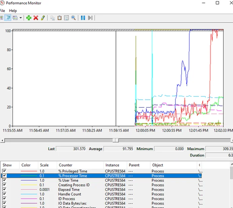Click the Instance column header
Image resolution: width=233 pixels, height=208 pixels.
click(x=112, y=165)
